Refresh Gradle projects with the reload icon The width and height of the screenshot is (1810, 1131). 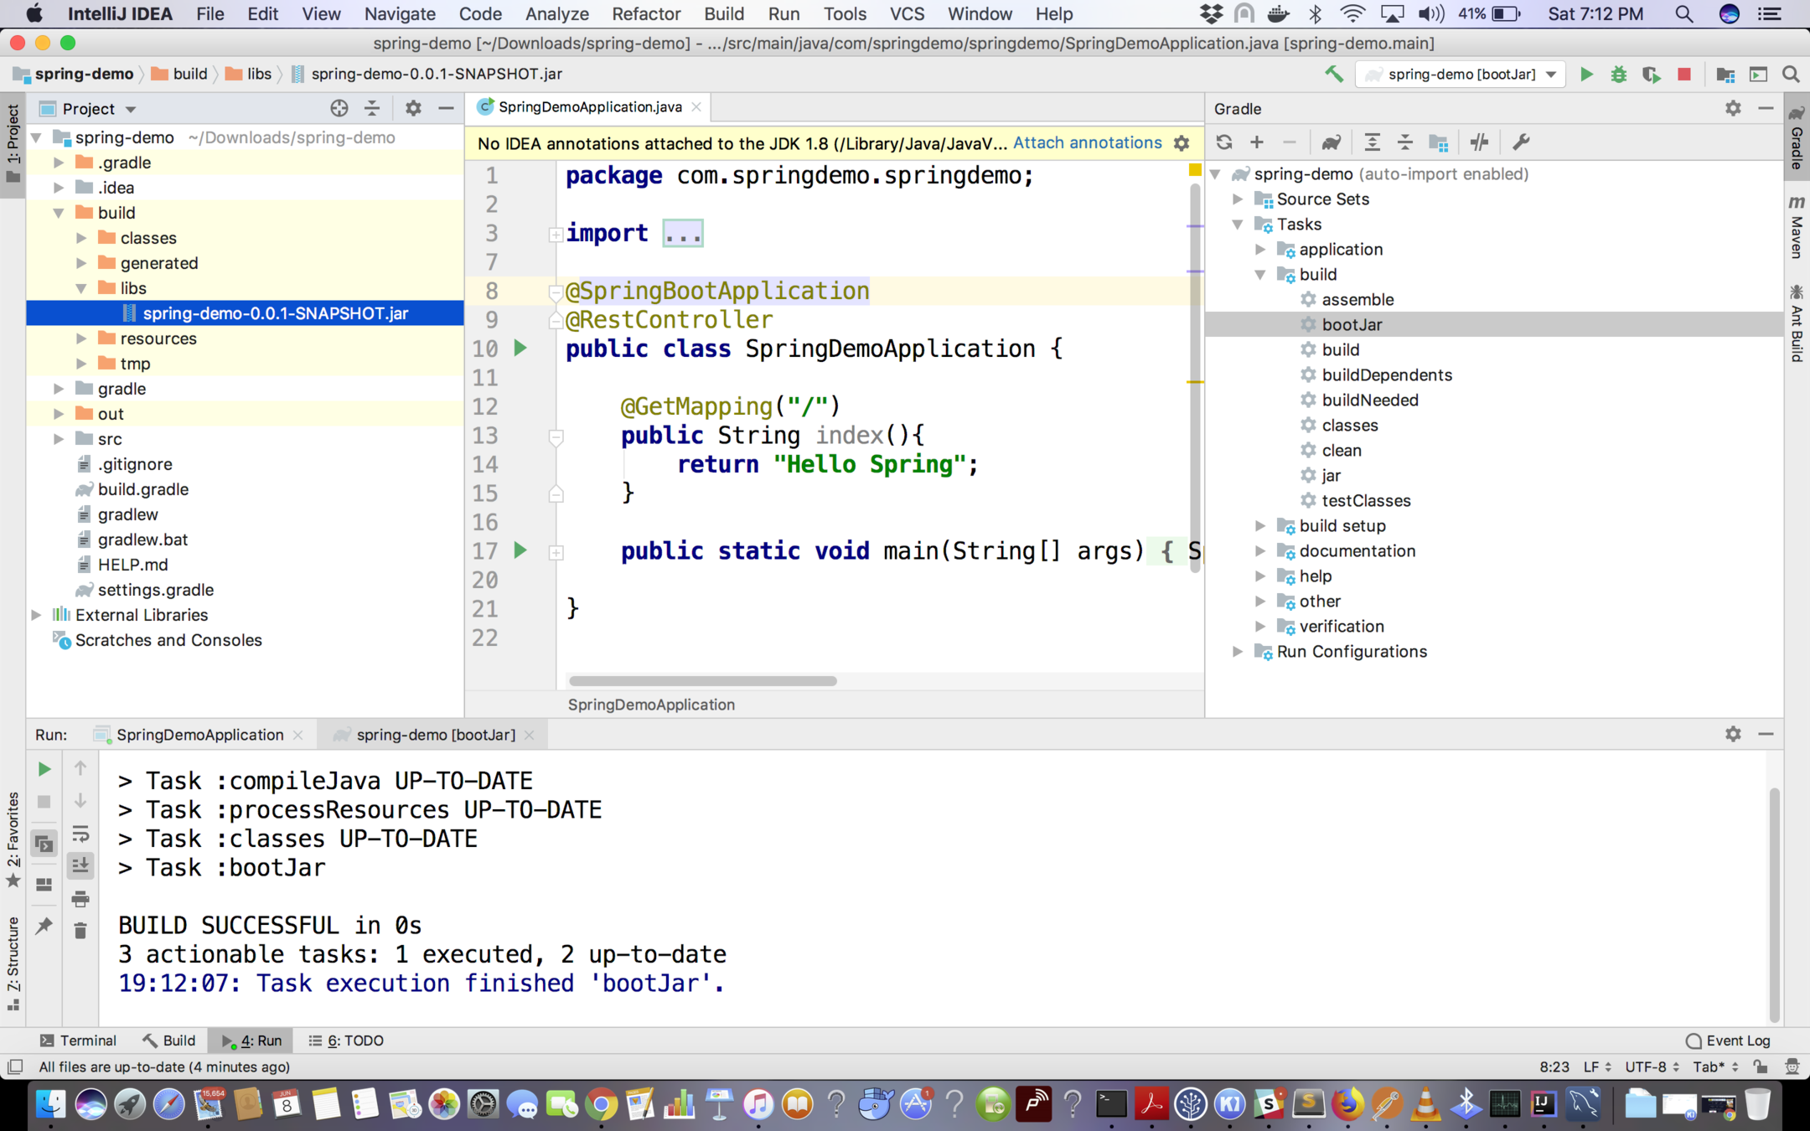[1224, 142]
